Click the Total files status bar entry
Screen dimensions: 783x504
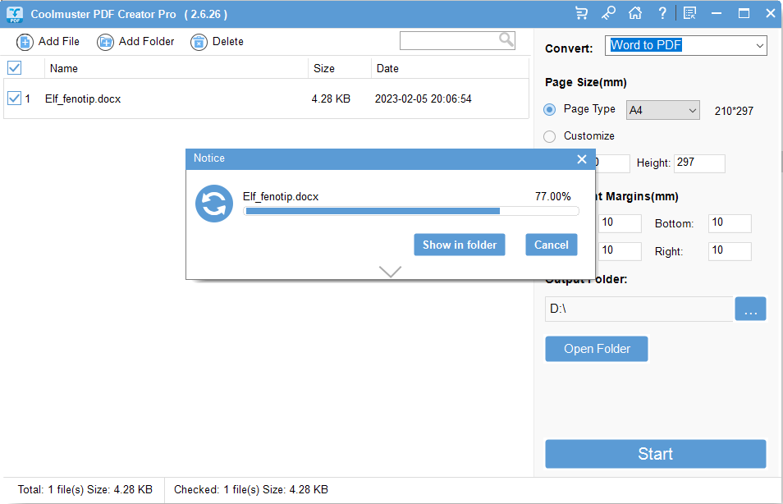(x=85, y=489)
